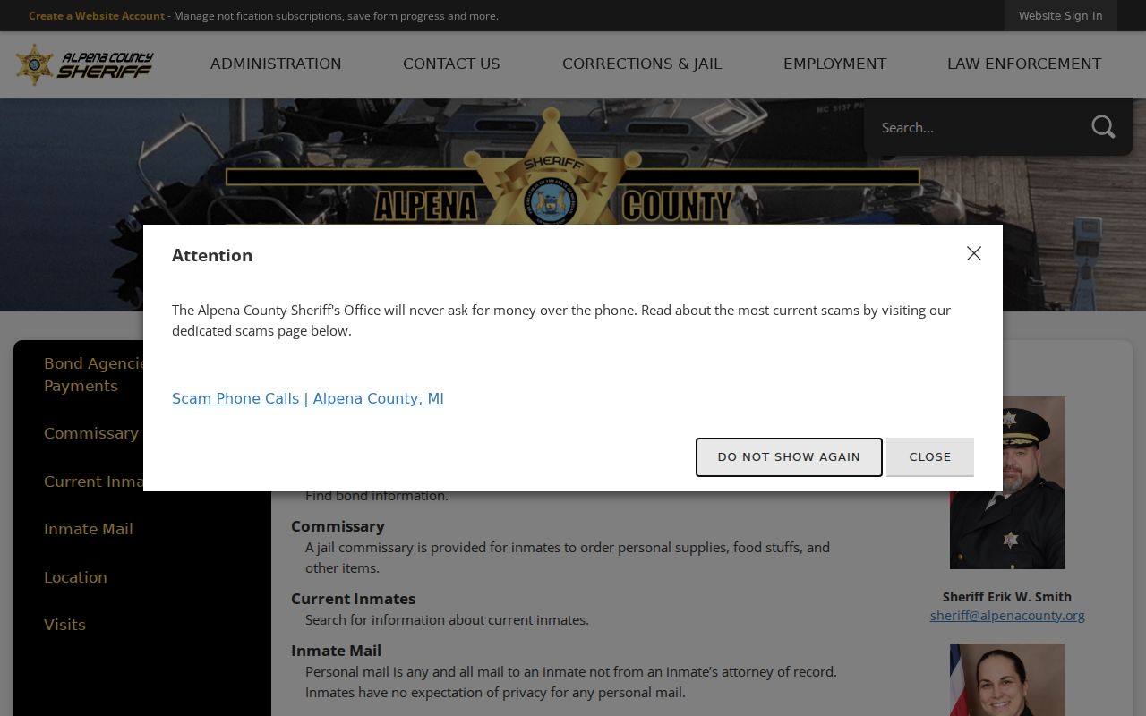
Task: Open the Corrections & Jail menu
Action: click(x=642, y=64)
